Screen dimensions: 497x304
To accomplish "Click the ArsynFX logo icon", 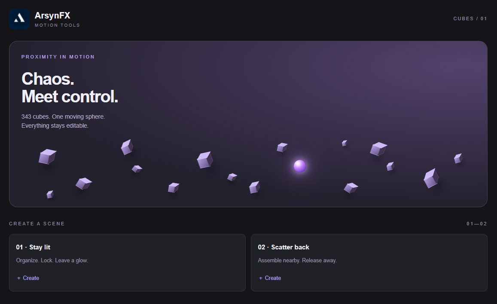I will point(19,19).
